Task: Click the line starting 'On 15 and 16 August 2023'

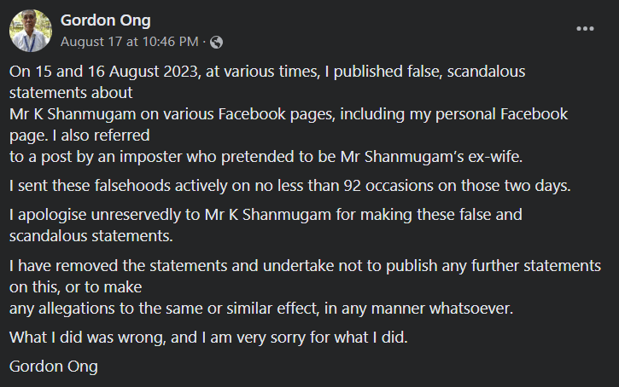Action: (x=267, y=72)
